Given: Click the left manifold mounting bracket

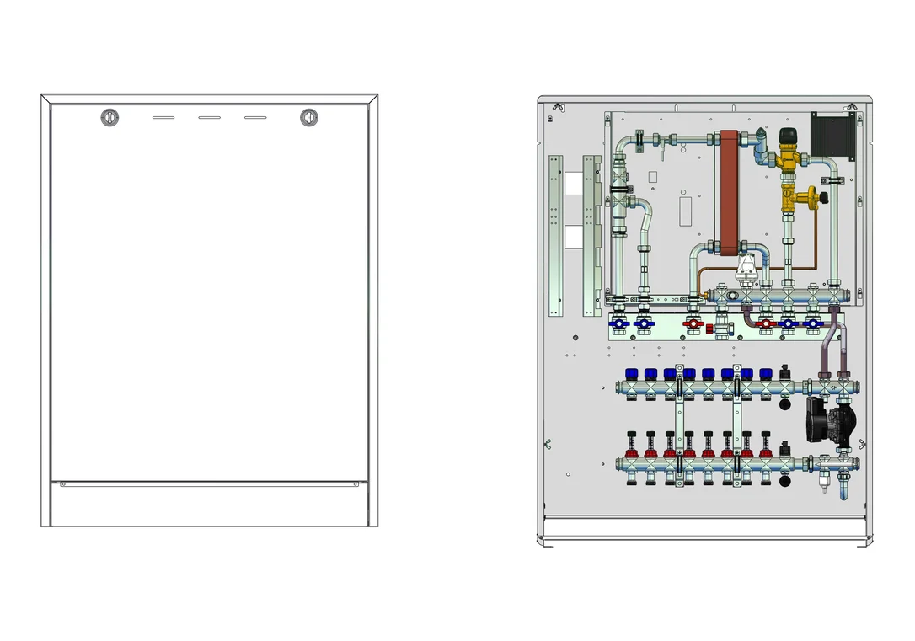Looking at the screenshot, I should (679, 425).
